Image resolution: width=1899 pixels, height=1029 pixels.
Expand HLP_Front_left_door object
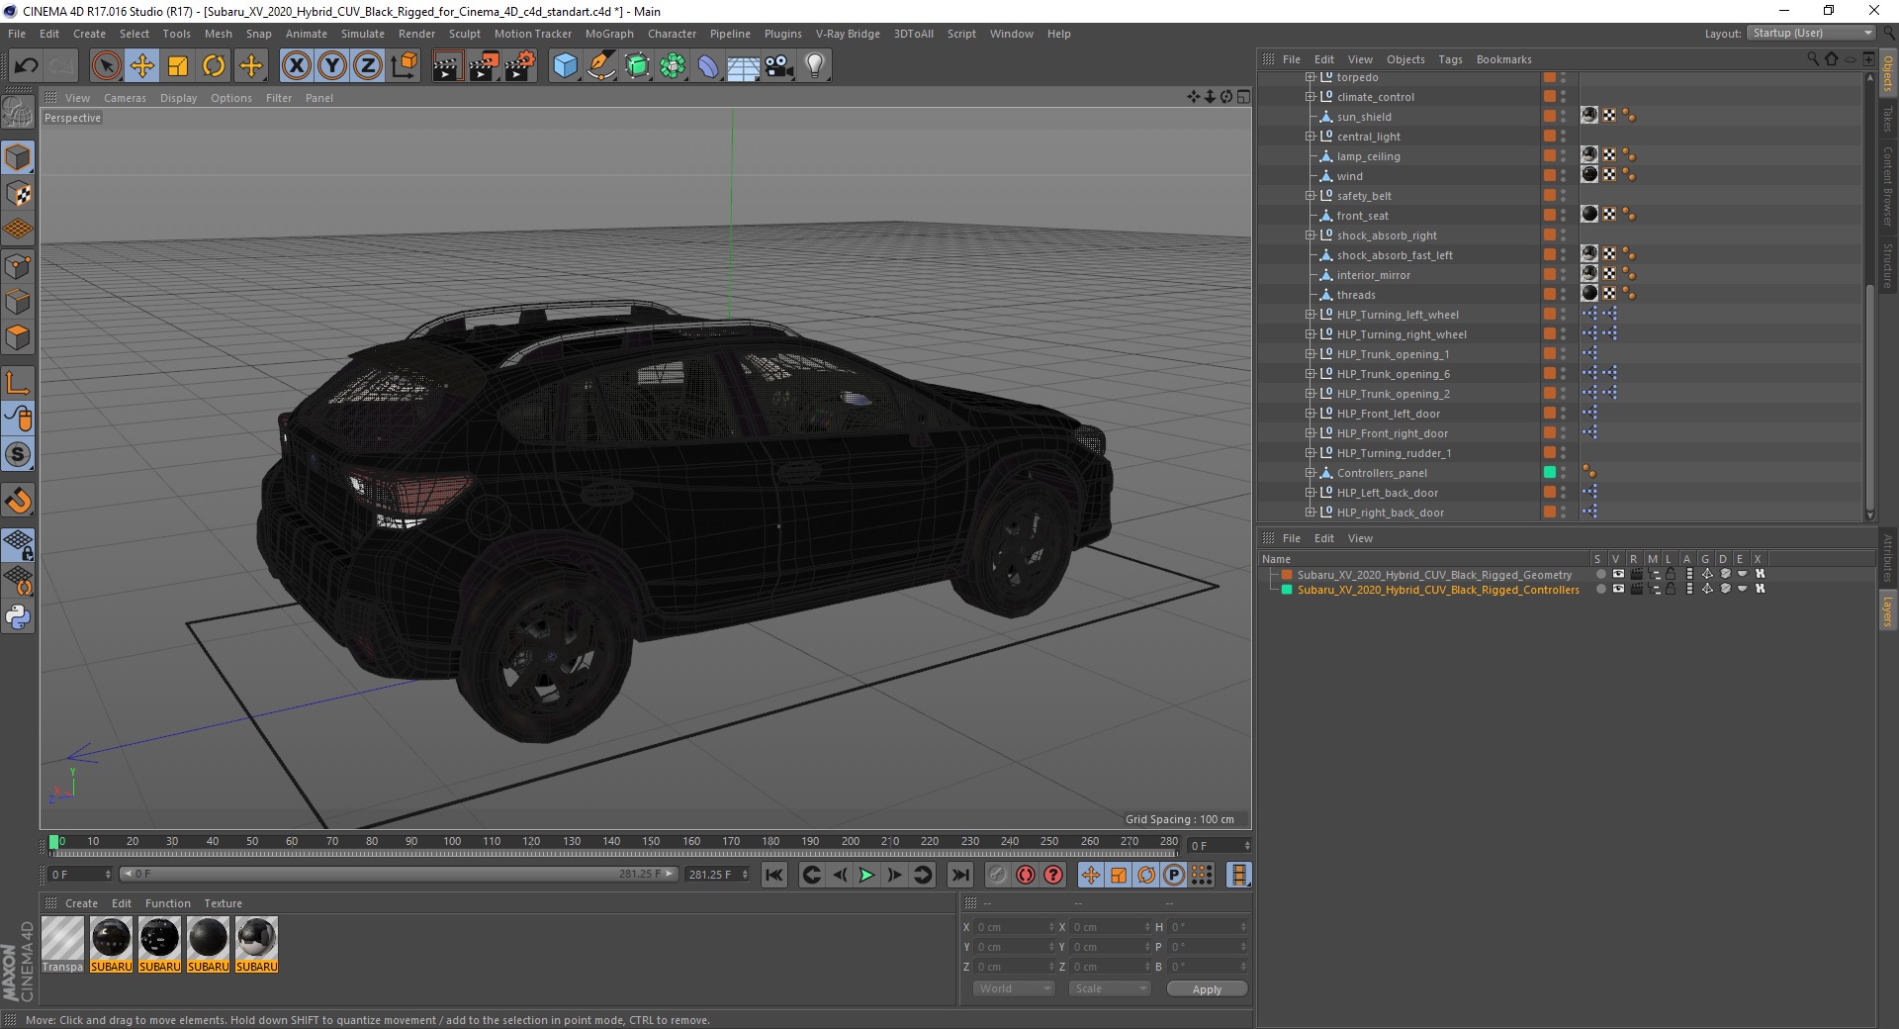pyautogui.click(x=1310, y=414)
